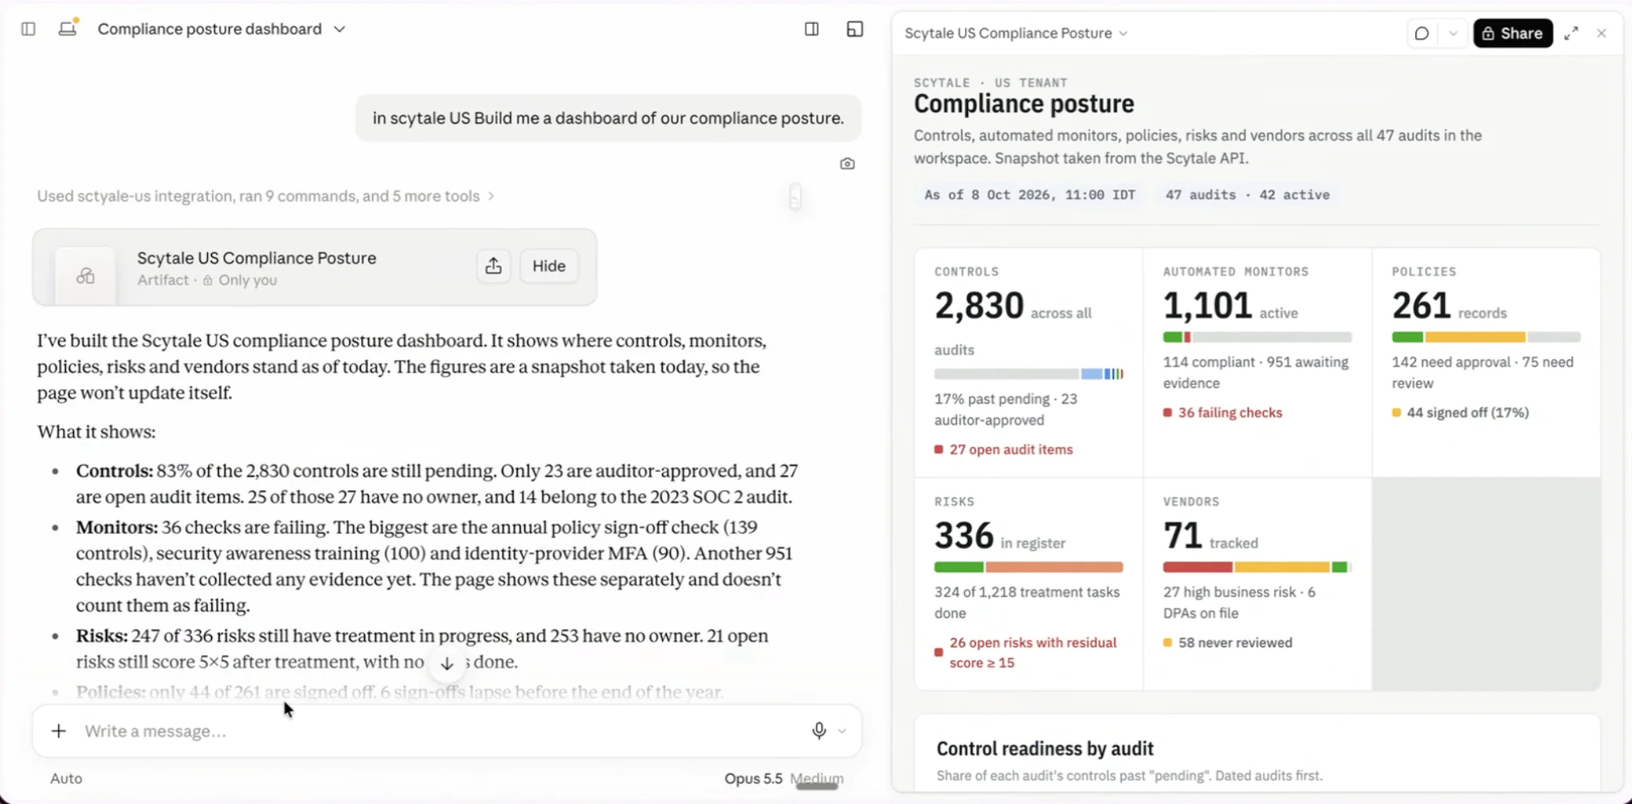This screenshot has height=804, width=1632.
Task: Click the Automated Monitors progress bar
Action: pyautogui.click(x=1257, y=337)
